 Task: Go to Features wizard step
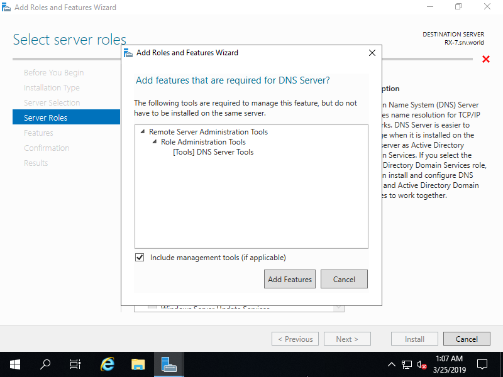(x=38, y=133)
